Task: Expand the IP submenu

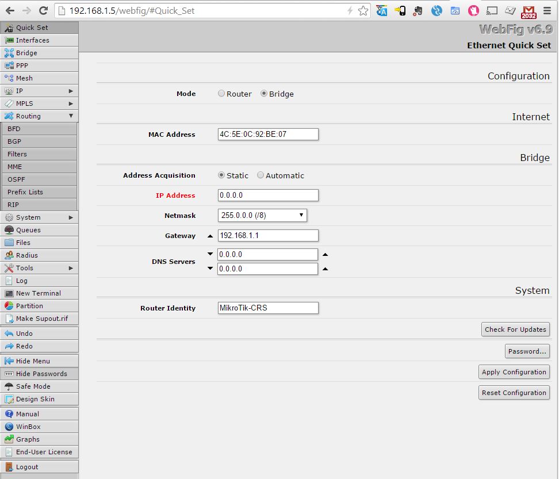Action: (71, 91)
